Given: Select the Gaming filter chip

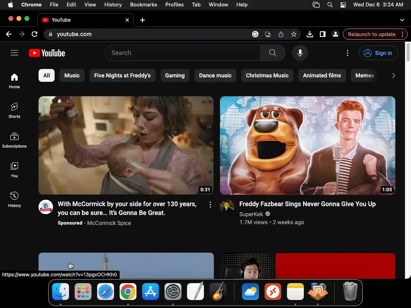Looking at the screenshot, I should tap(175, 75).
